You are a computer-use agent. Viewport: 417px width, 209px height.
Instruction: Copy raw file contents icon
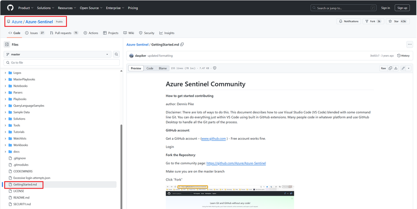pos(390,68)
